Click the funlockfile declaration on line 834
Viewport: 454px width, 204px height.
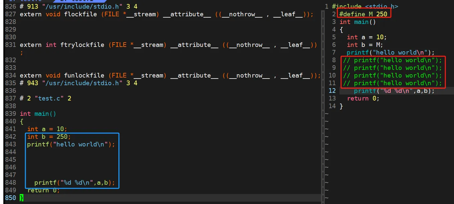point(170,76)
